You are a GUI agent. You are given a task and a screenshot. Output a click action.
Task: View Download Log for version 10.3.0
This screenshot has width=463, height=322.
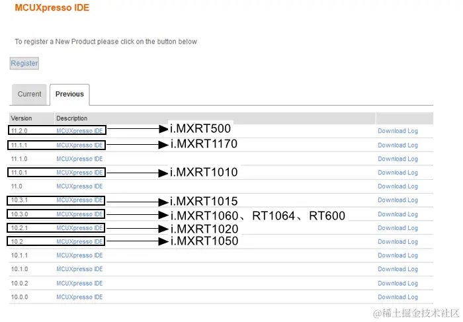tap(398, 214)
